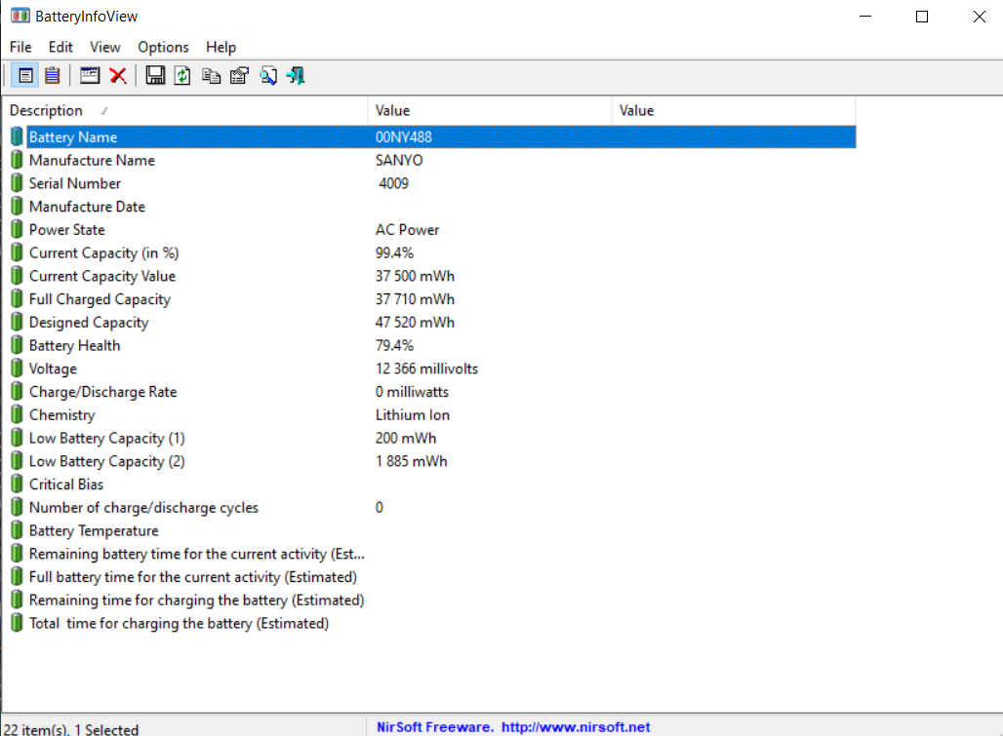1003x736 pixels.
Task: Click battery icon beside Battery Temperature
Action: tap(17, 530)
